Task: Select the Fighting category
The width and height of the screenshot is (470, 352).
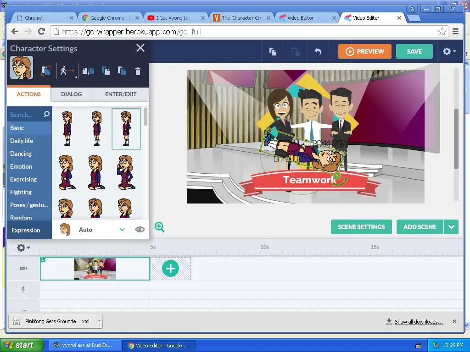Action: click(x=29, y=192)
